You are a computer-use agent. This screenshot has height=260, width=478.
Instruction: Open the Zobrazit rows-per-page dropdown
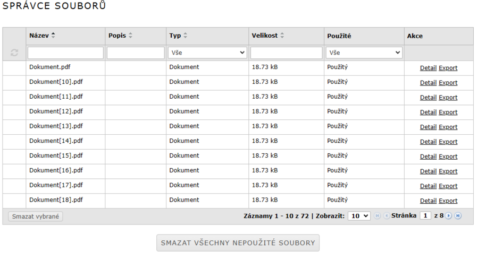coord(359,216)
